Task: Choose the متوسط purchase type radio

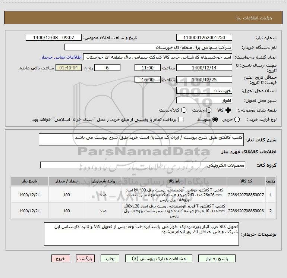Action: pos(215,120)
